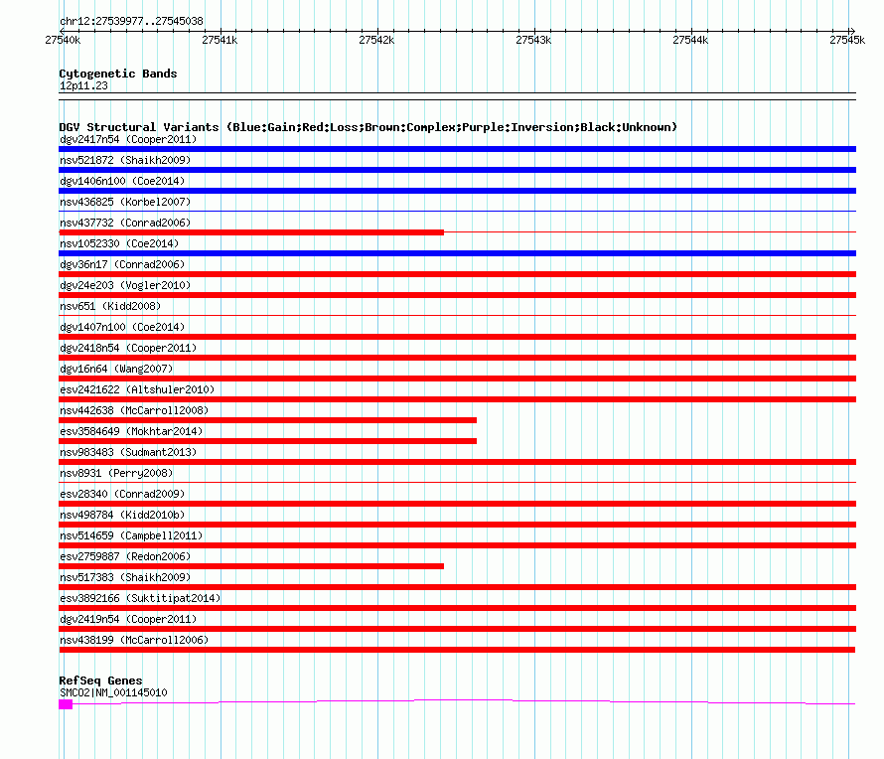Open variant nsv1052330 (Coe2014)
The width and height of the screenshot is (884, 759).
[x=119, y=243]
